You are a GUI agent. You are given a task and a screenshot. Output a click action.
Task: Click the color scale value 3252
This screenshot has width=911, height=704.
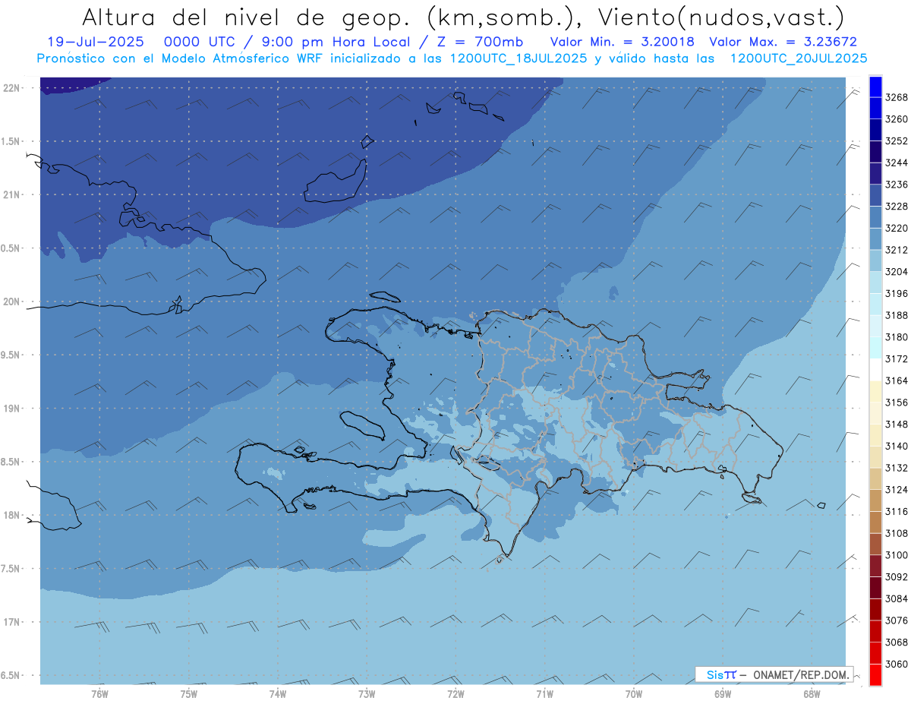(x=897, y=140)
